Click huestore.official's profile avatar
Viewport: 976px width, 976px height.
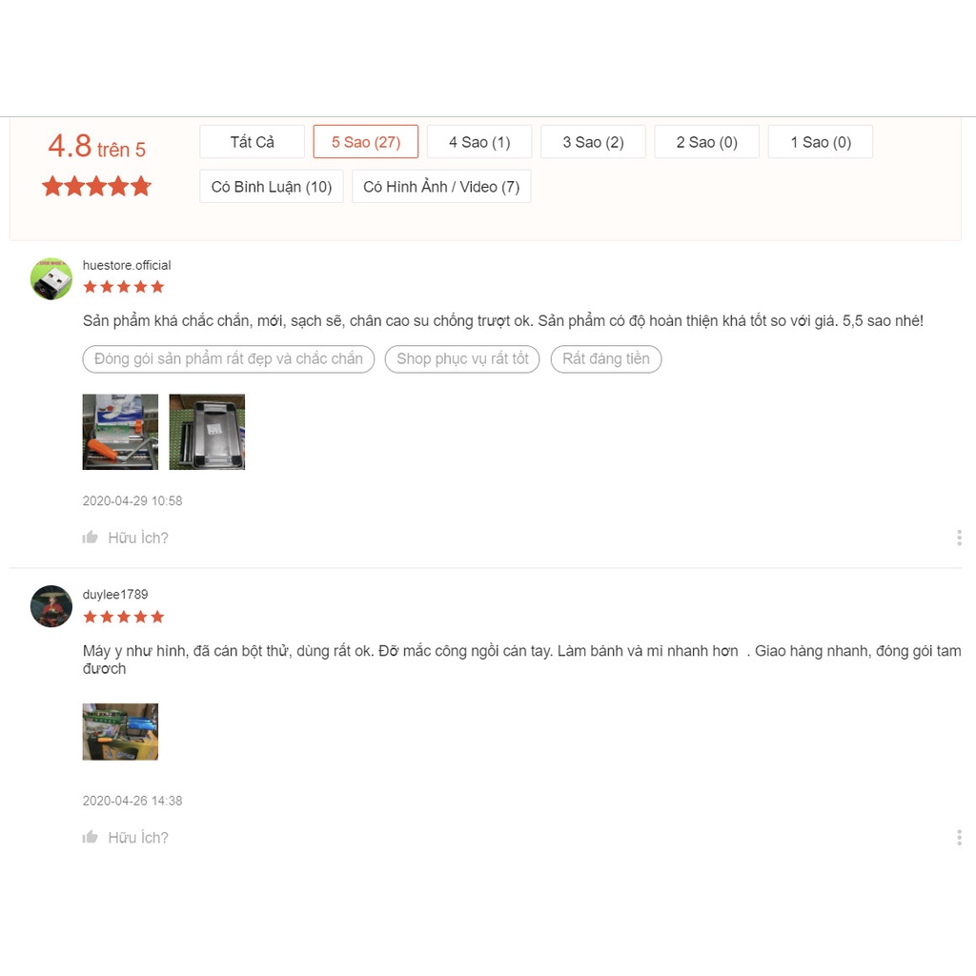click(51, 279)
